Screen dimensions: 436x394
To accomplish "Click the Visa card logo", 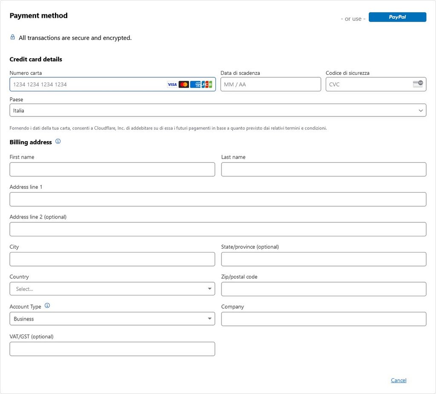I will [172, 84].
